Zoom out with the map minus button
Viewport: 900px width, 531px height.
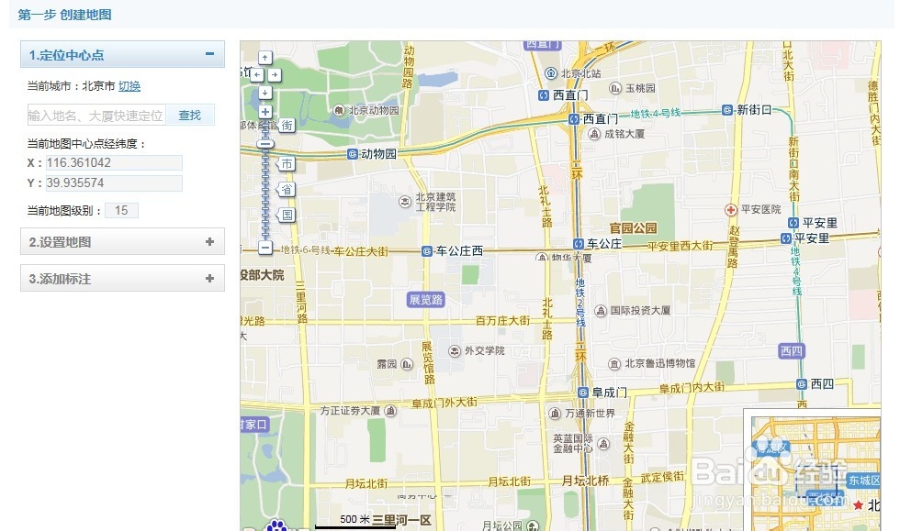(x=265, y=248)
